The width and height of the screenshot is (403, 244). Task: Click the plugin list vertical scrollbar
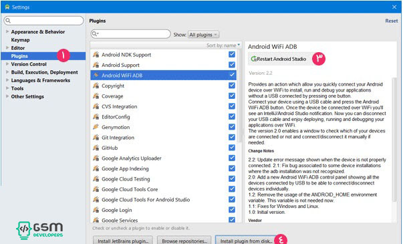point(239,96)
